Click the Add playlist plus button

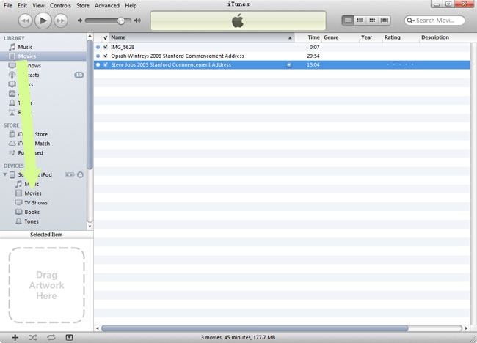point(15,337)
